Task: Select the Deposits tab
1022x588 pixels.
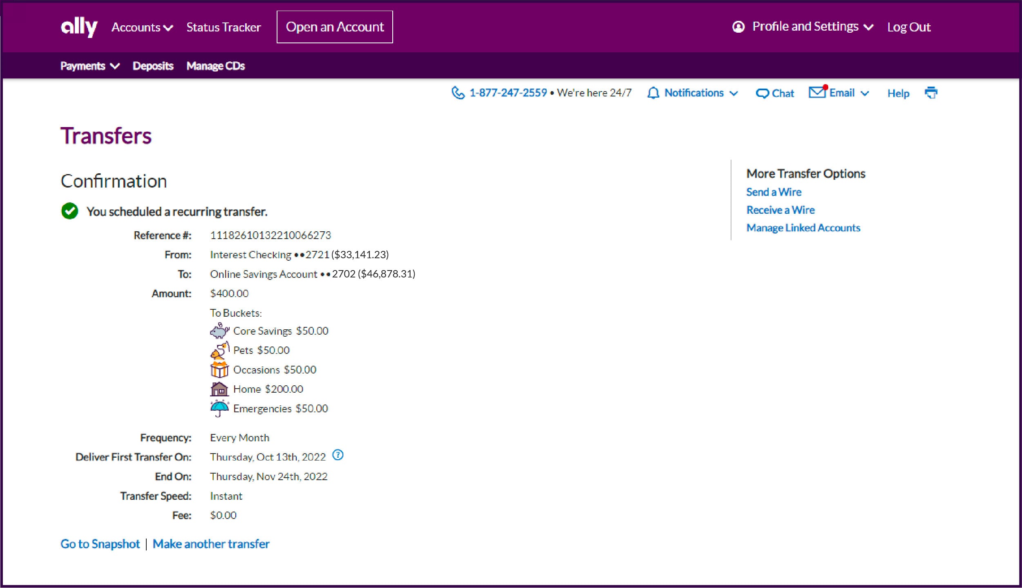Action: [152, 66]
